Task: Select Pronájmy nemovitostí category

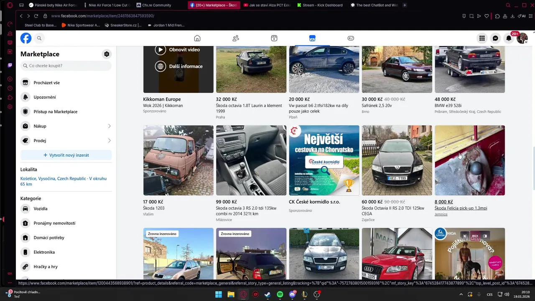Action: (x=66, y=223)
